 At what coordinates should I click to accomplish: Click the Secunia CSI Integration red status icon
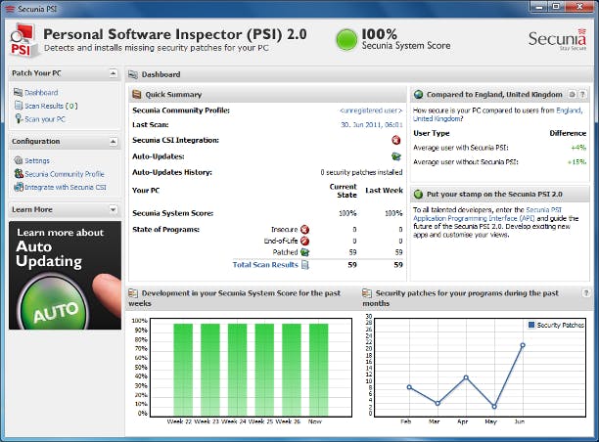(x=396, y=140)
